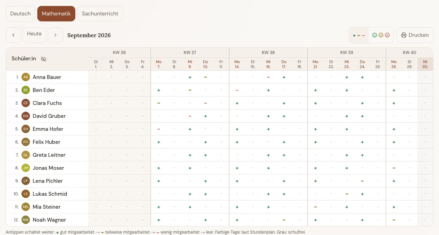The width and height of the screenshot is (439, 235).
Task: Print the table with Drucken
Action: tap(415, 35)
